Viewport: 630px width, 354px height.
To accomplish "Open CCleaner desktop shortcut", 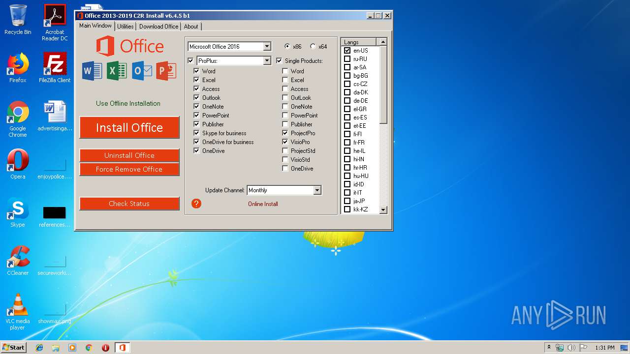I will (x=18, y=261).
